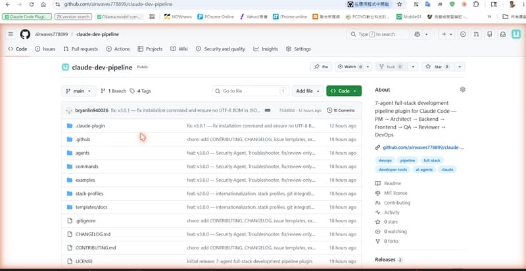Open MIT license link
Screen dimensions: 526x271
coord(391,193)
